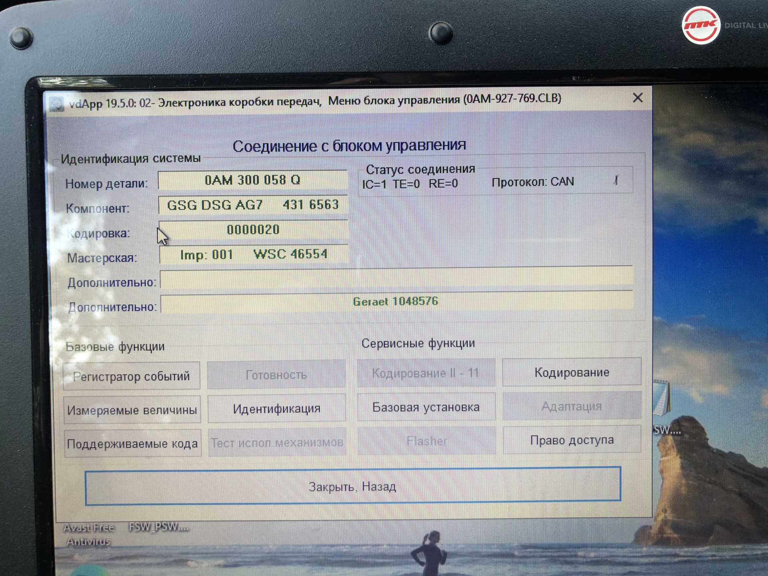This screenshot has width=768, height=576.
Task: Open Регистратор событий fault log
Action: click(132, 376)
